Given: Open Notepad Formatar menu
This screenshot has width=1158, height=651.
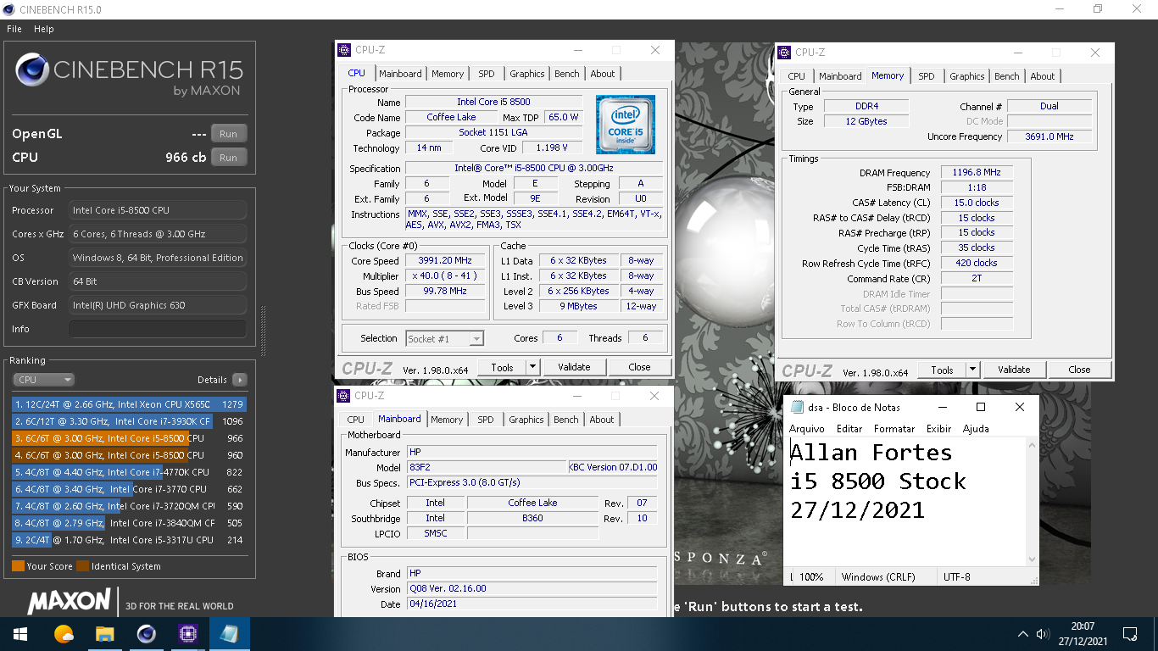Looking at the screenshot, I should 894,429.
